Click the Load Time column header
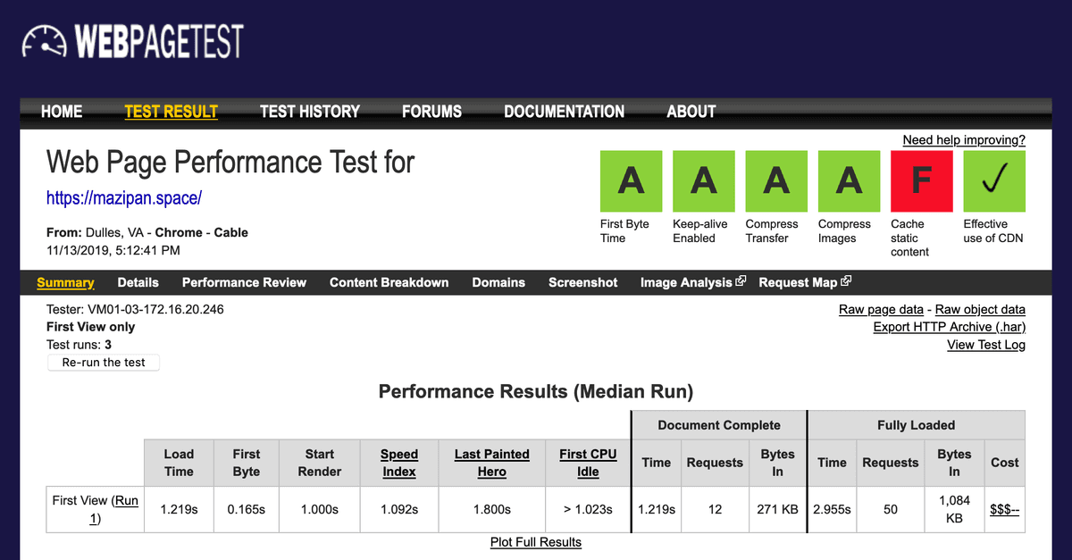This screenshot has width=1072, height=560. coord(179,463)
